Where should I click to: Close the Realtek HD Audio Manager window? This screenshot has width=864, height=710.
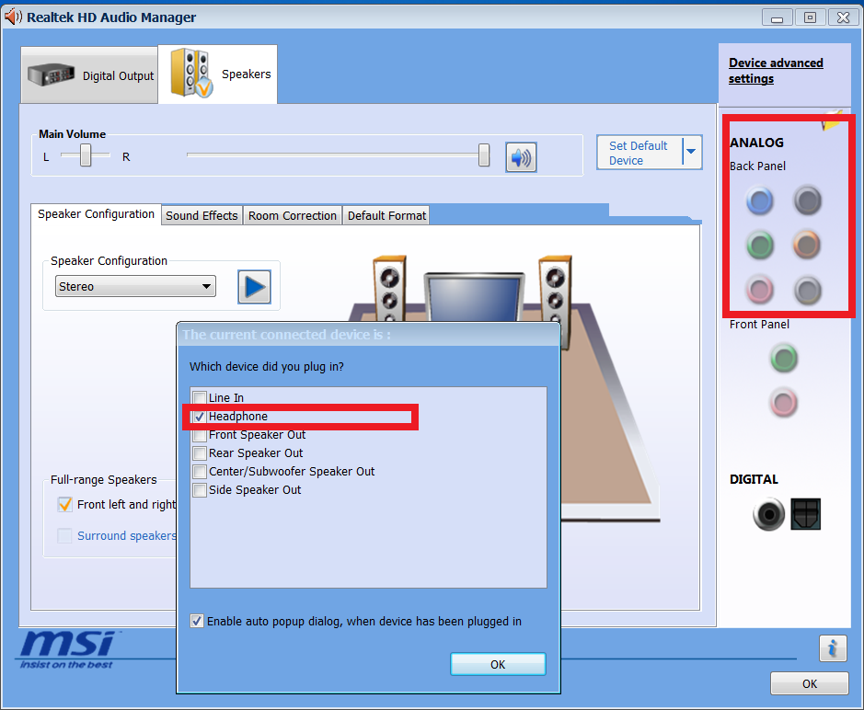[x=843, y=17]
